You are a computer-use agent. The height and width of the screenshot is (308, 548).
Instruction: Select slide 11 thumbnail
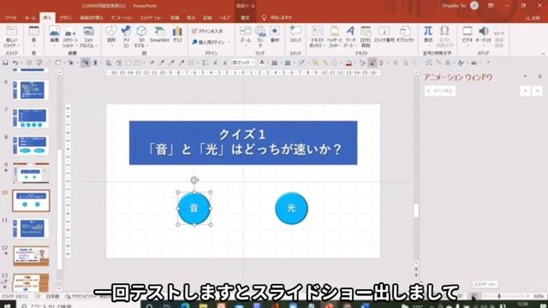point(31,228)
